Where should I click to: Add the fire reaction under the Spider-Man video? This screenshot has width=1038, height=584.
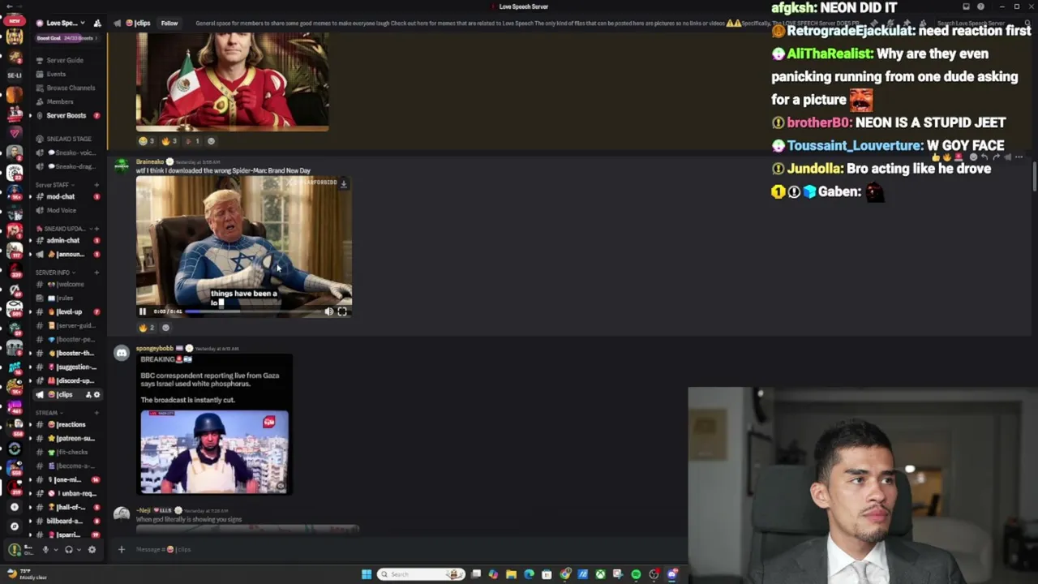pos(147,328)
